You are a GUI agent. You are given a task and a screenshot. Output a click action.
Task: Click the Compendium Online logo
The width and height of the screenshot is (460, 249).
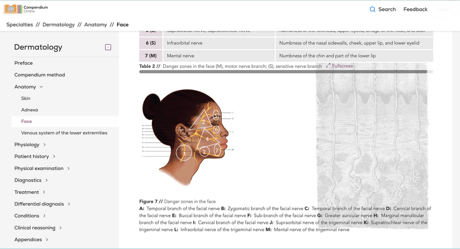click(26, 9)
